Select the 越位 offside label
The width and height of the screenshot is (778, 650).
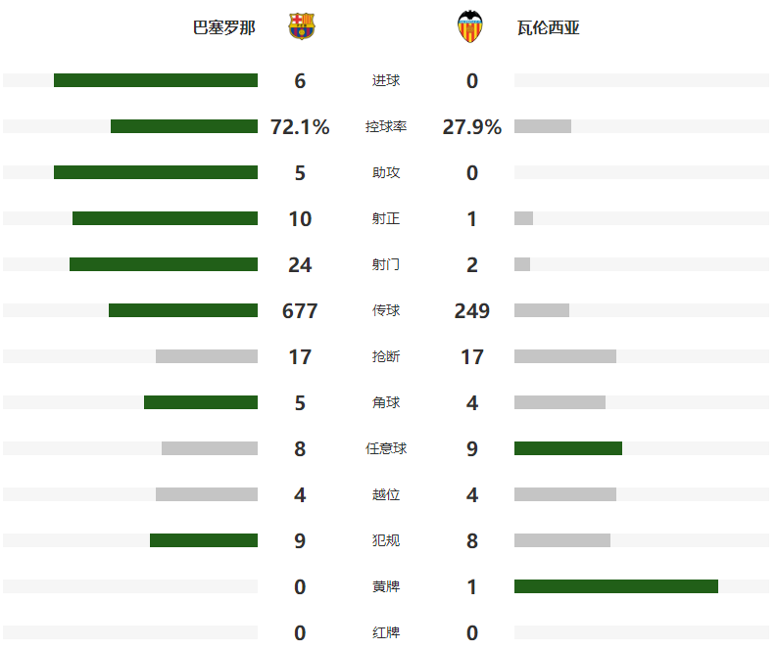386,494
